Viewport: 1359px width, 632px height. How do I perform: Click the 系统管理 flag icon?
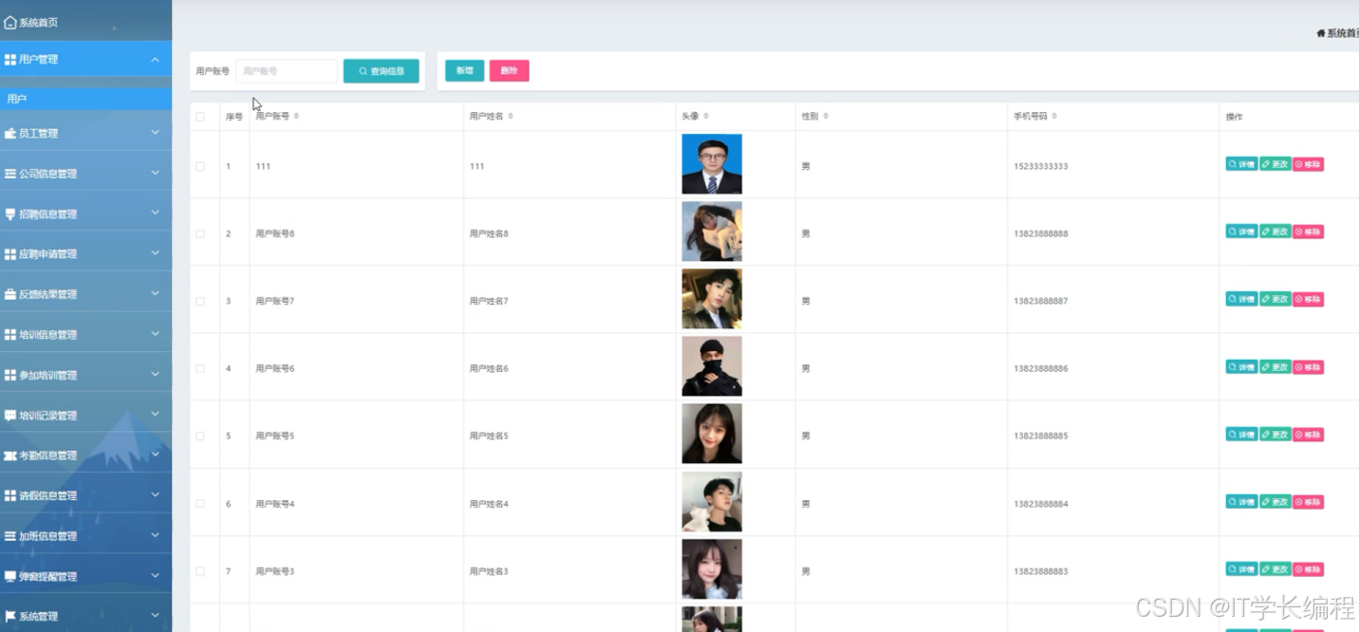10,616
